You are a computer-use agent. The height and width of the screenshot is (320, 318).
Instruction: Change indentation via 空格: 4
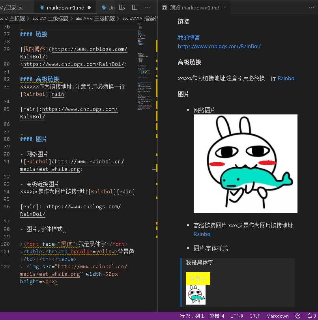217,316
